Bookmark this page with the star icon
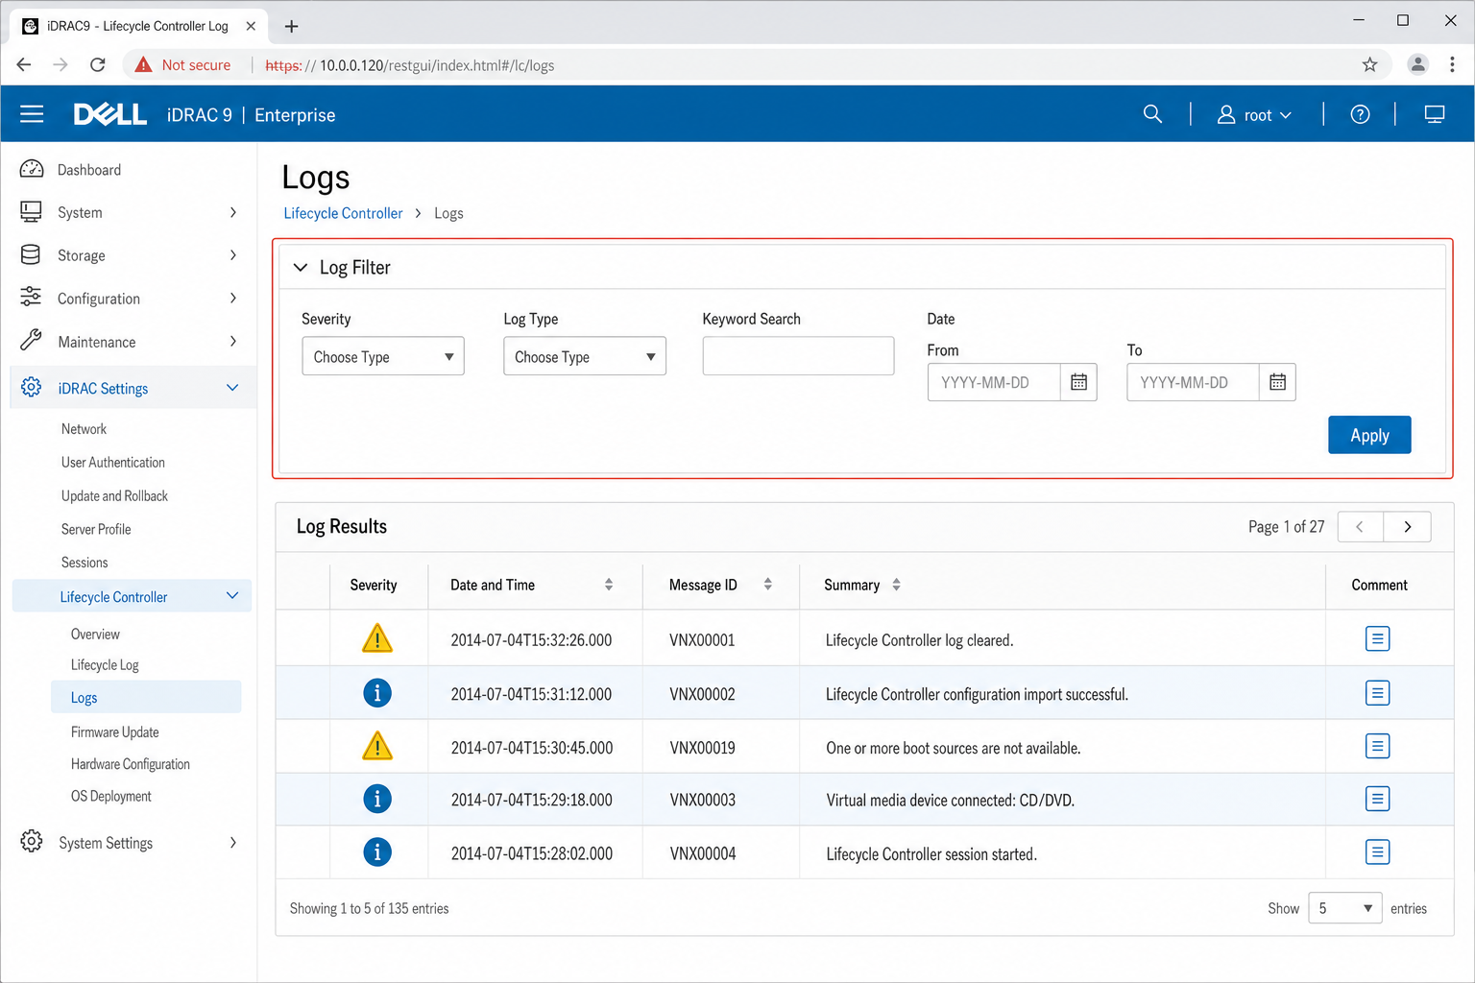Screen dimensions: 1475x983 1369,64
